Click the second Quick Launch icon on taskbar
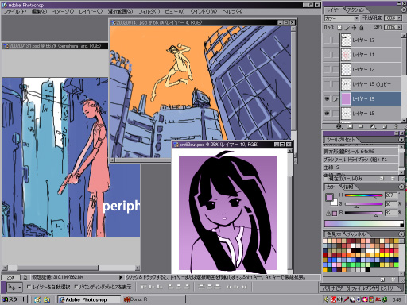 47,299
